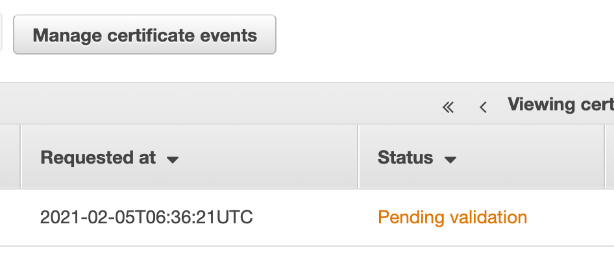This screenshot has width=614, height=261.
Task: Click the Pending validation status text
Action: (452, 217)
